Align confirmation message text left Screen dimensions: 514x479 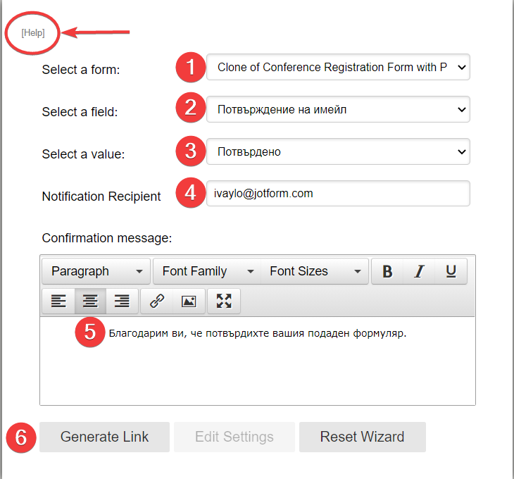[58, 301]
